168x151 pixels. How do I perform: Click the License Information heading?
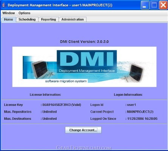(x=45, y=95)
